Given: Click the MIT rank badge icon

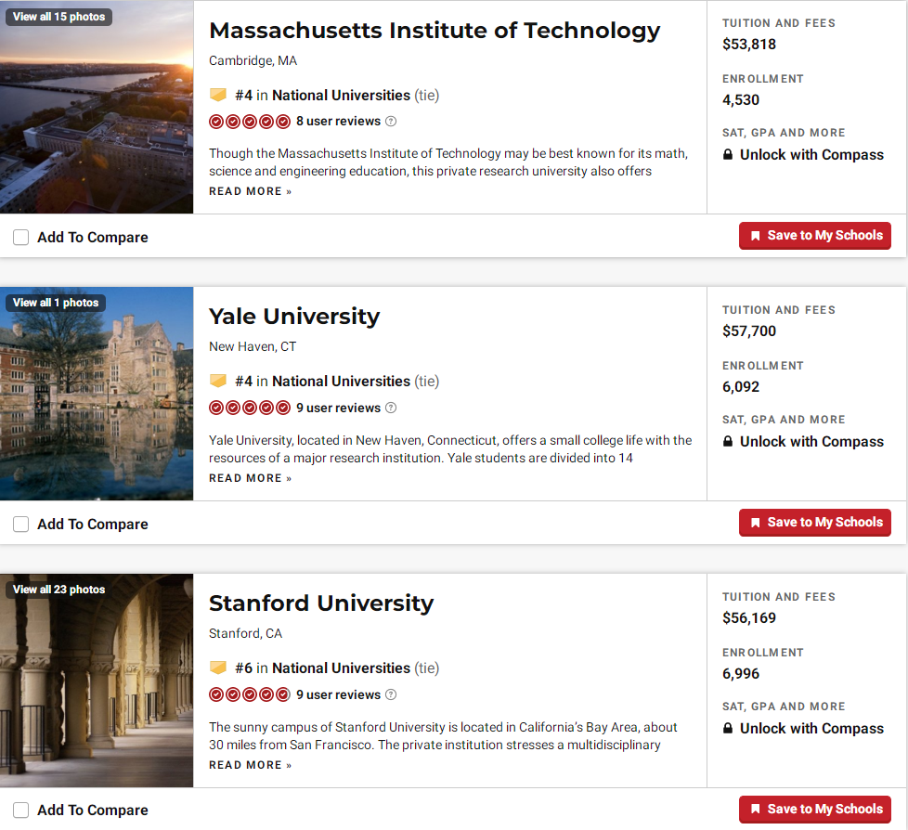Looking at the screenshot, I should pos(218,95).
